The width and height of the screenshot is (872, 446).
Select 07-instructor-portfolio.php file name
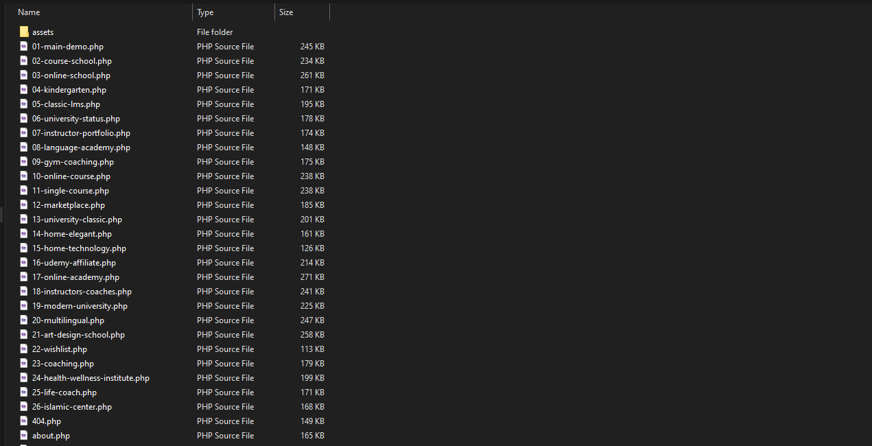(x=81, y=133)
